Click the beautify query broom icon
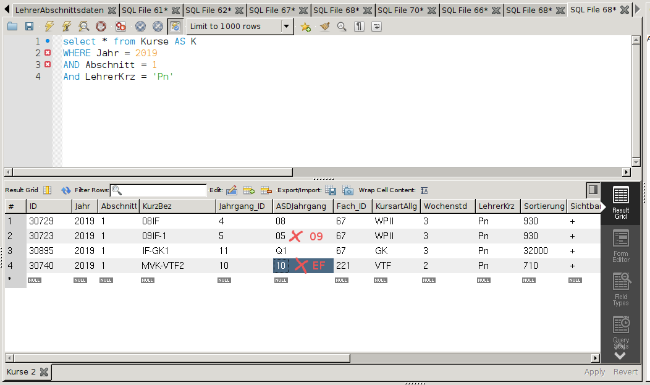The image size is (650, 385). click(324, 27)
